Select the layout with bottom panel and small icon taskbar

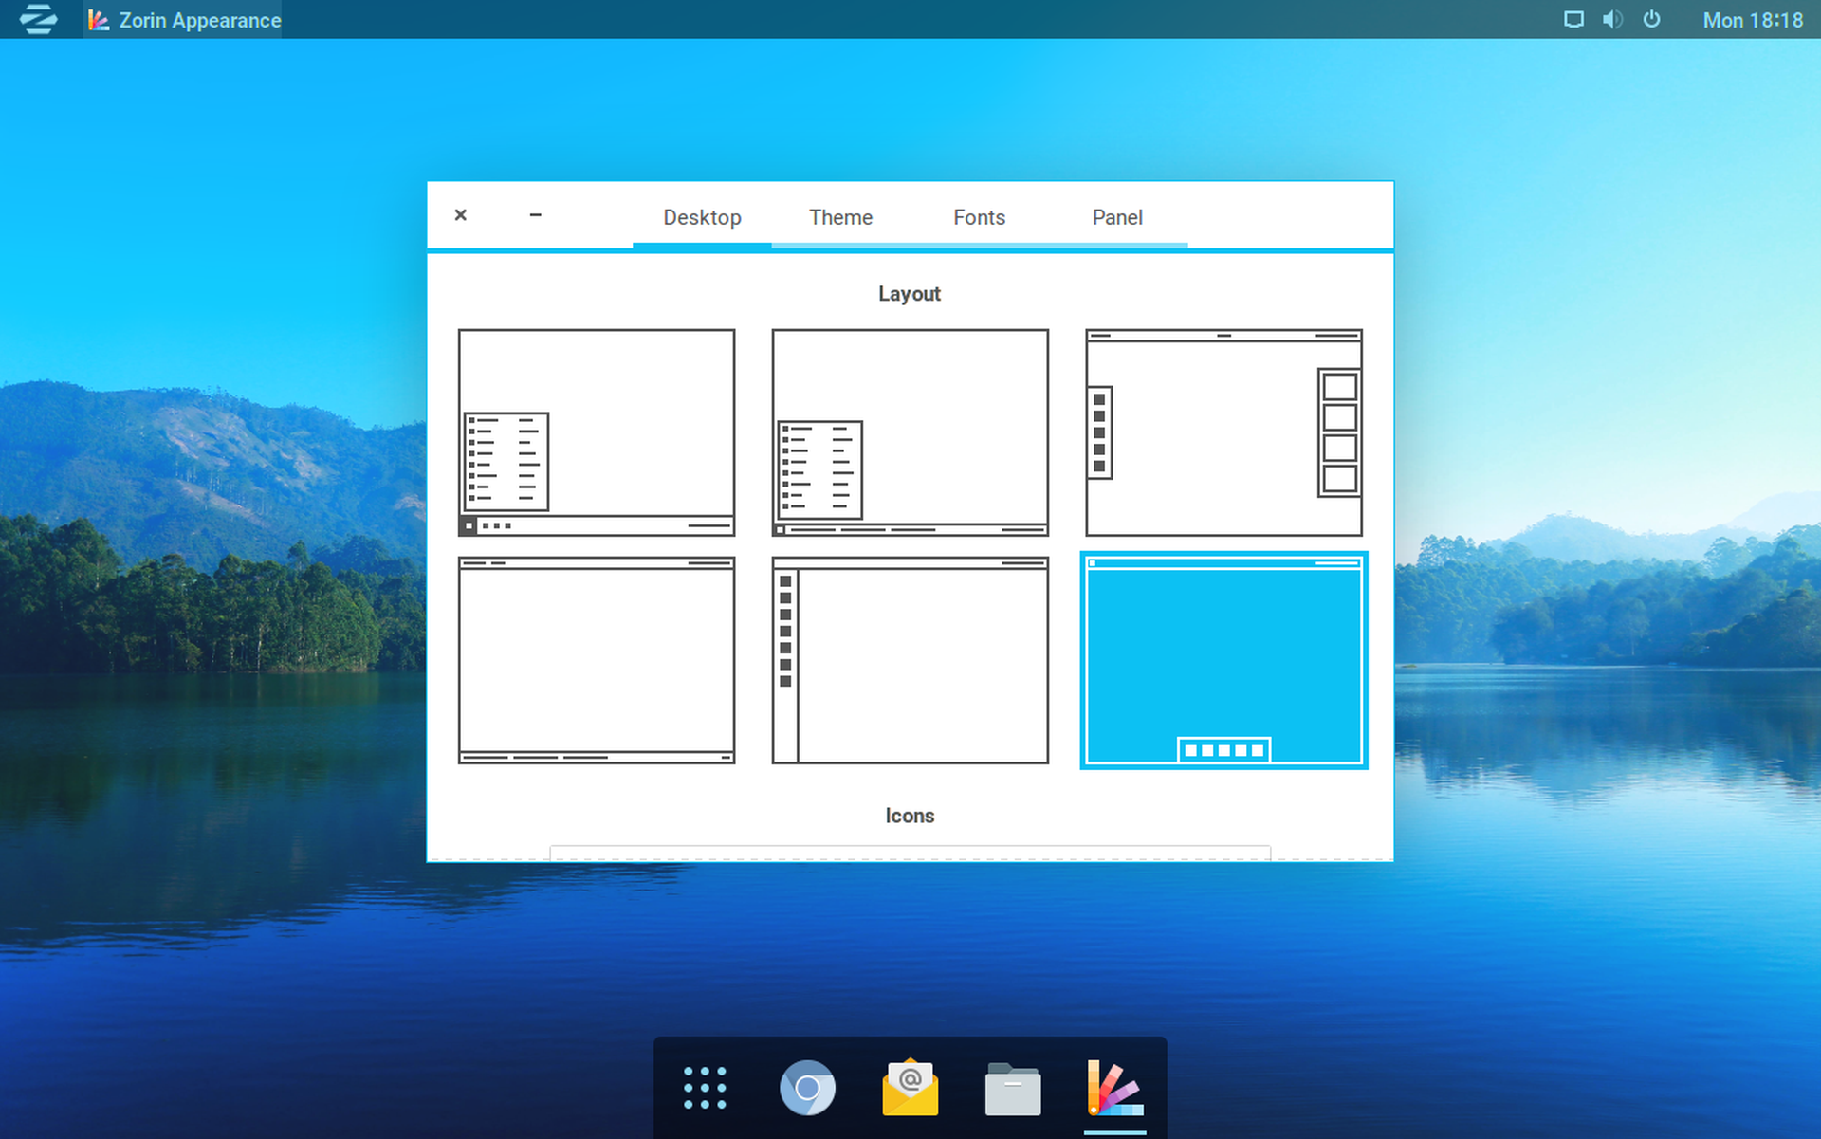pyautogui.click(x=597, y=432)
